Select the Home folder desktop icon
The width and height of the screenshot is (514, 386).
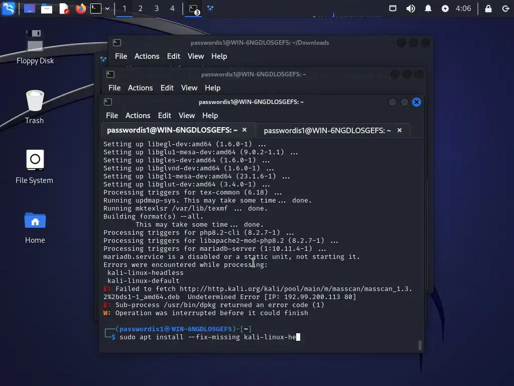point(35,228)
